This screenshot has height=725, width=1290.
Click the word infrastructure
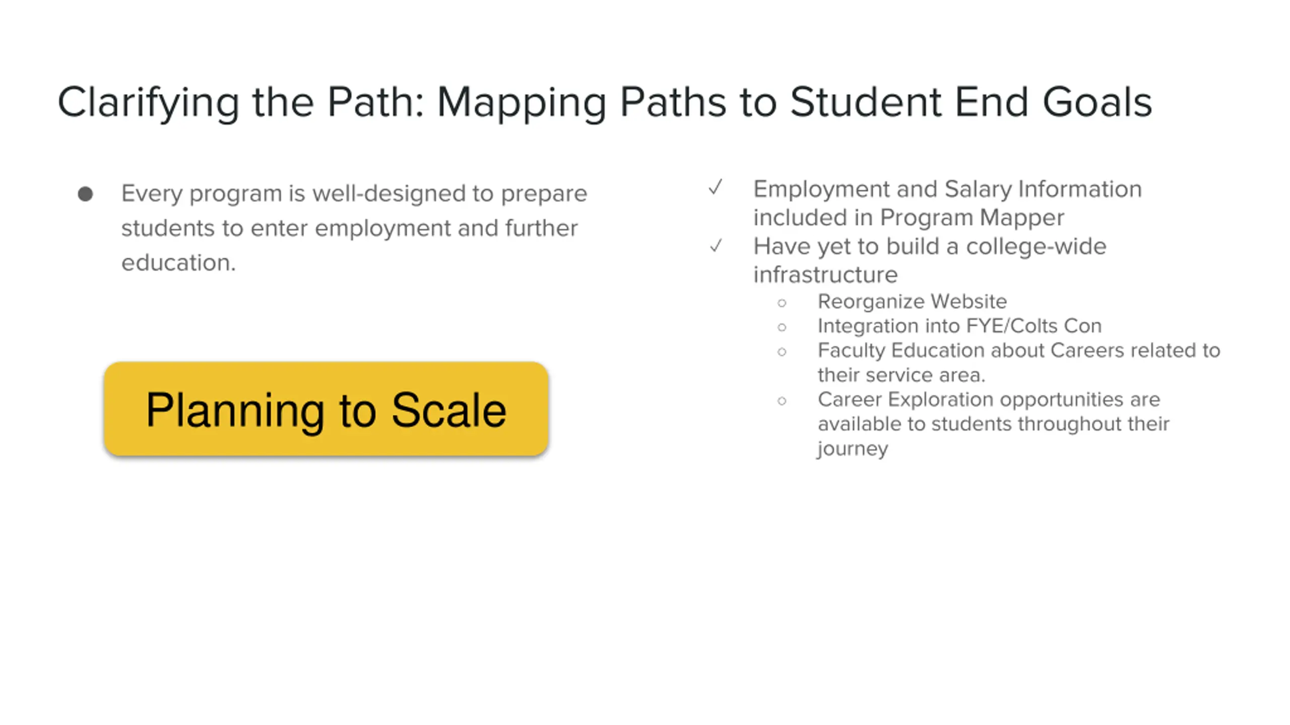click(825, 275)
